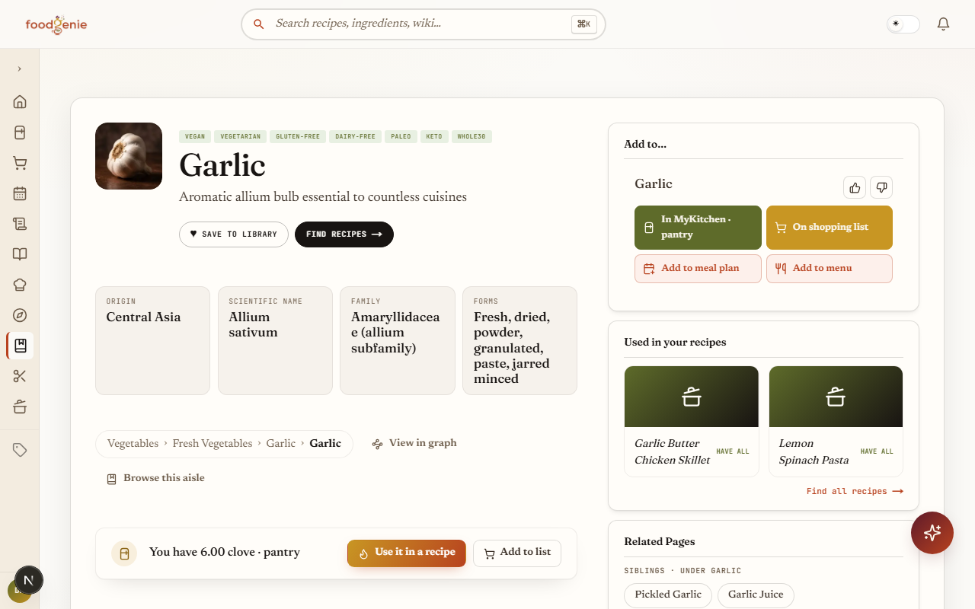The height and width of the screenshot is (609, 975).
Task: Click the Scientific Name Allium sativum card
Action: [x=275, y=340]
